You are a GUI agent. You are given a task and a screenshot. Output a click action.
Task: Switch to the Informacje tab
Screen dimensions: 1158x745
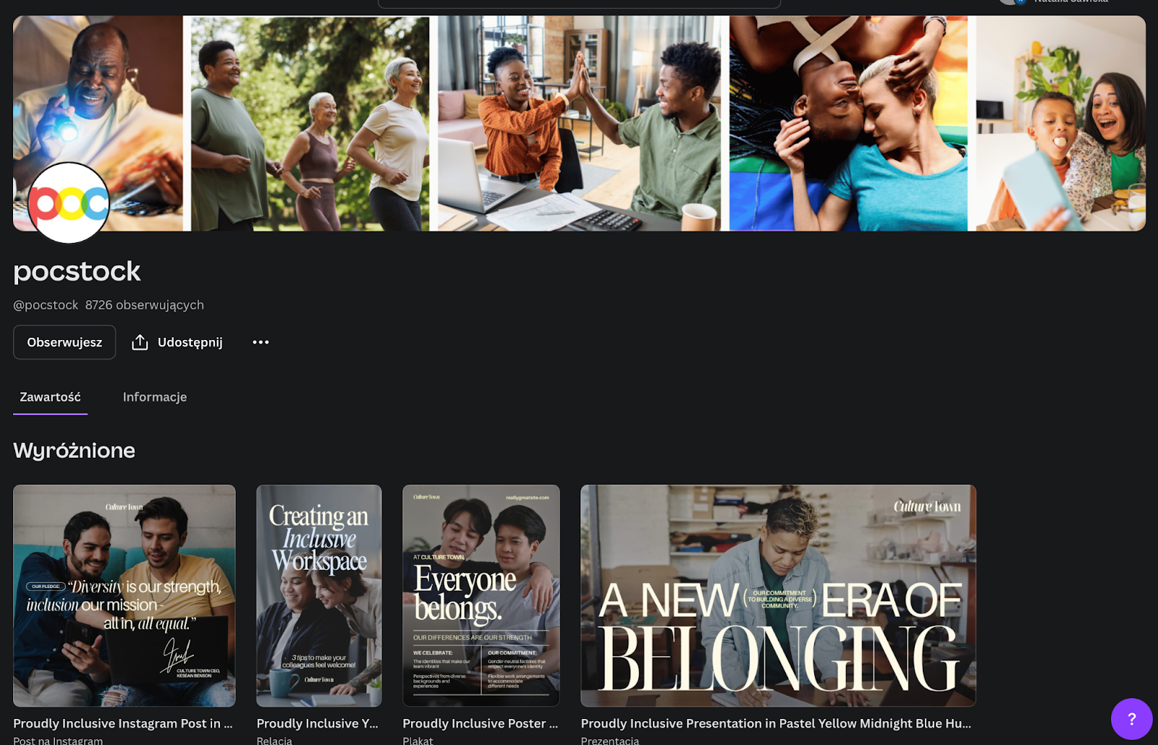[155, 397]
